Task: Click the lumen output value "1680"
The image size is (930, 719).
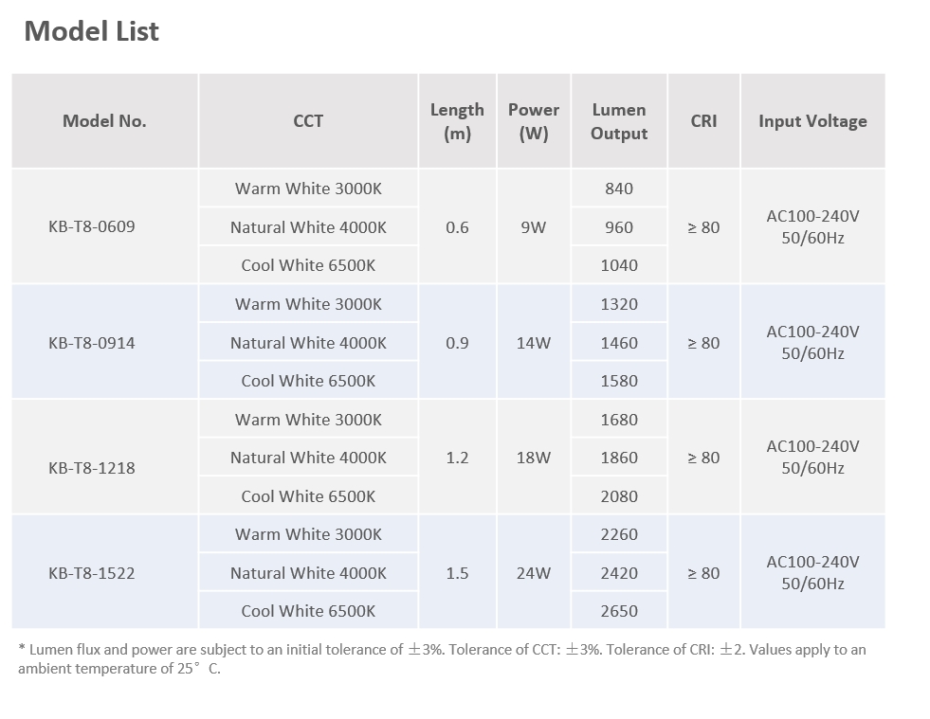Action: (x=619, y=420)
